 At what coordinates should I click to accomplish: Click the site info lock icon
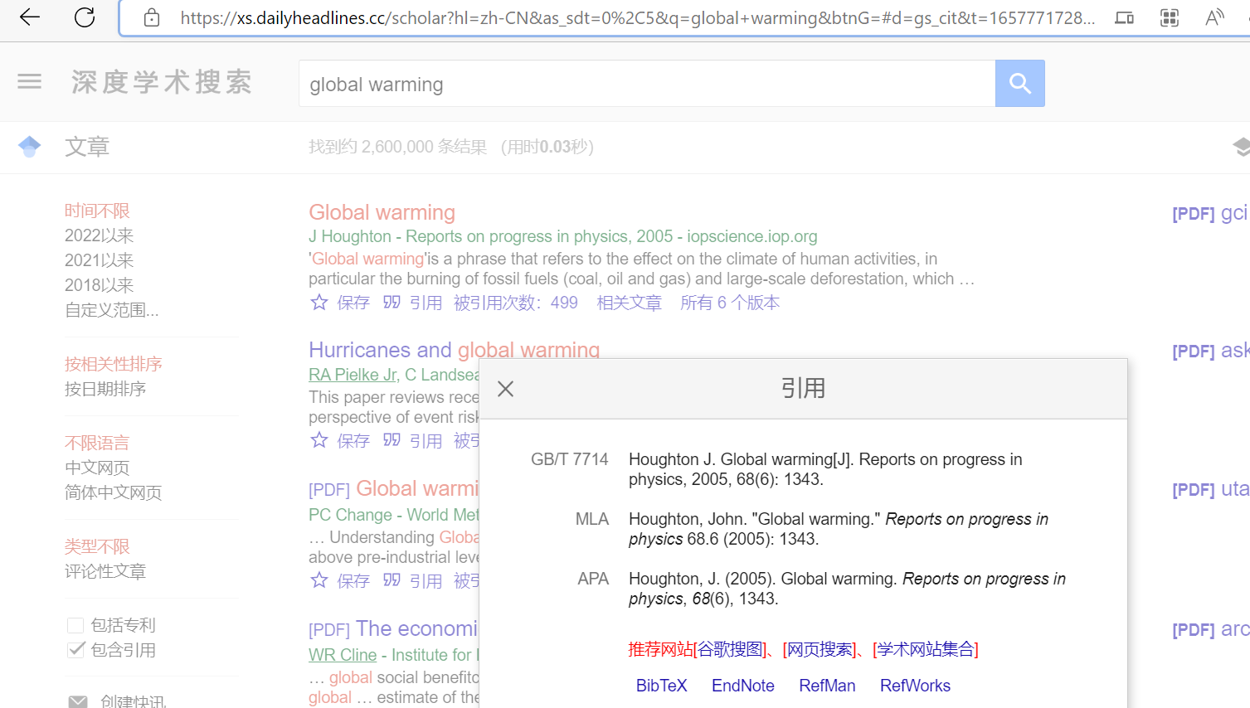(x=152, y=17)
